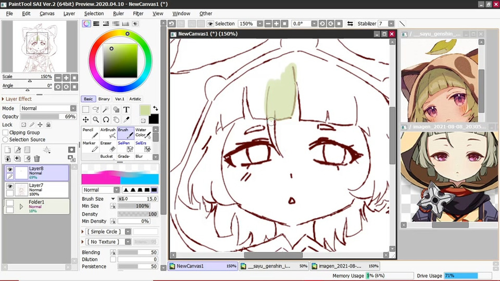Enable Selection Source radio button
The width and height of the screenshot is (500, 281).
[5, 139]
